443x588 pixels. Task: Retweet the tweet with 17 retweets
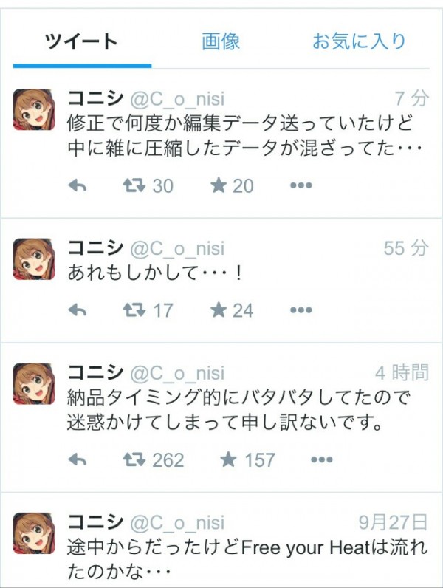pos(134,310)
